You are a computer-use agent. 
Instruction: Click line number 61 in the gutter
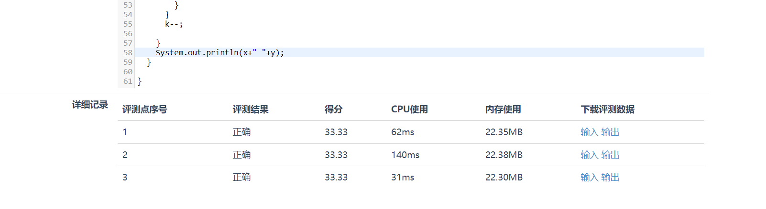pos(128,81)
